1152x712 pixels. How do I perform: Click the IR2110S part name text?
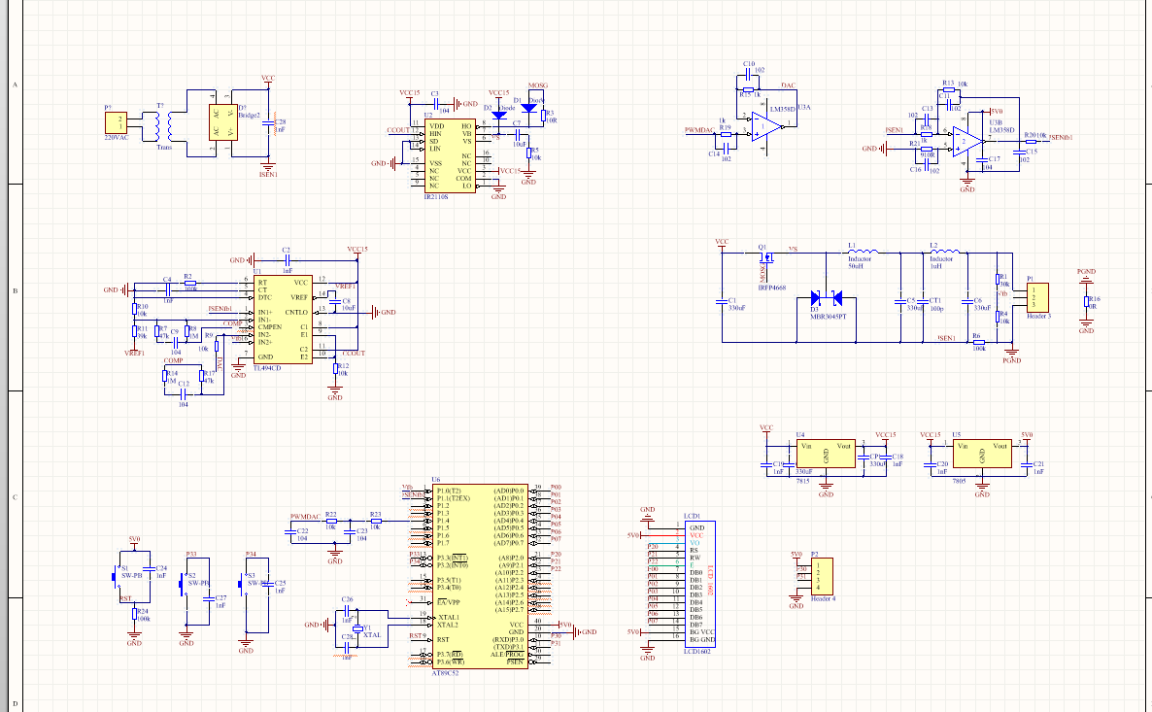click(436, 197)
